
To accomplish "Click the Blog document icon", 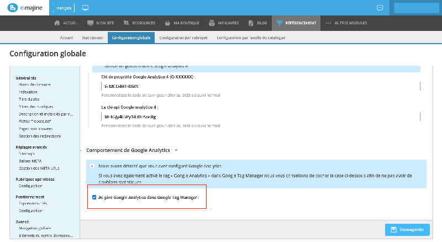I will (x=251, y=23).
